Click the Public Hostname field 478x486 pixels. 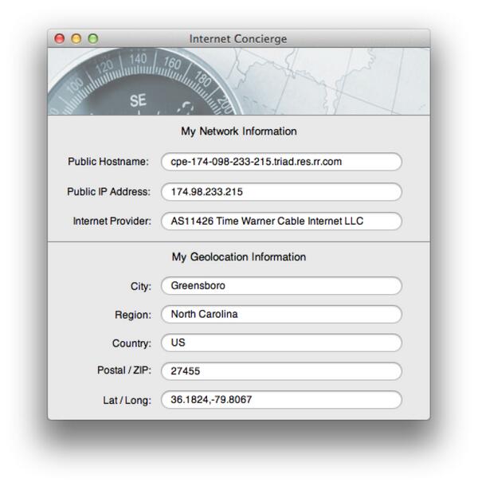coord(281,162)
